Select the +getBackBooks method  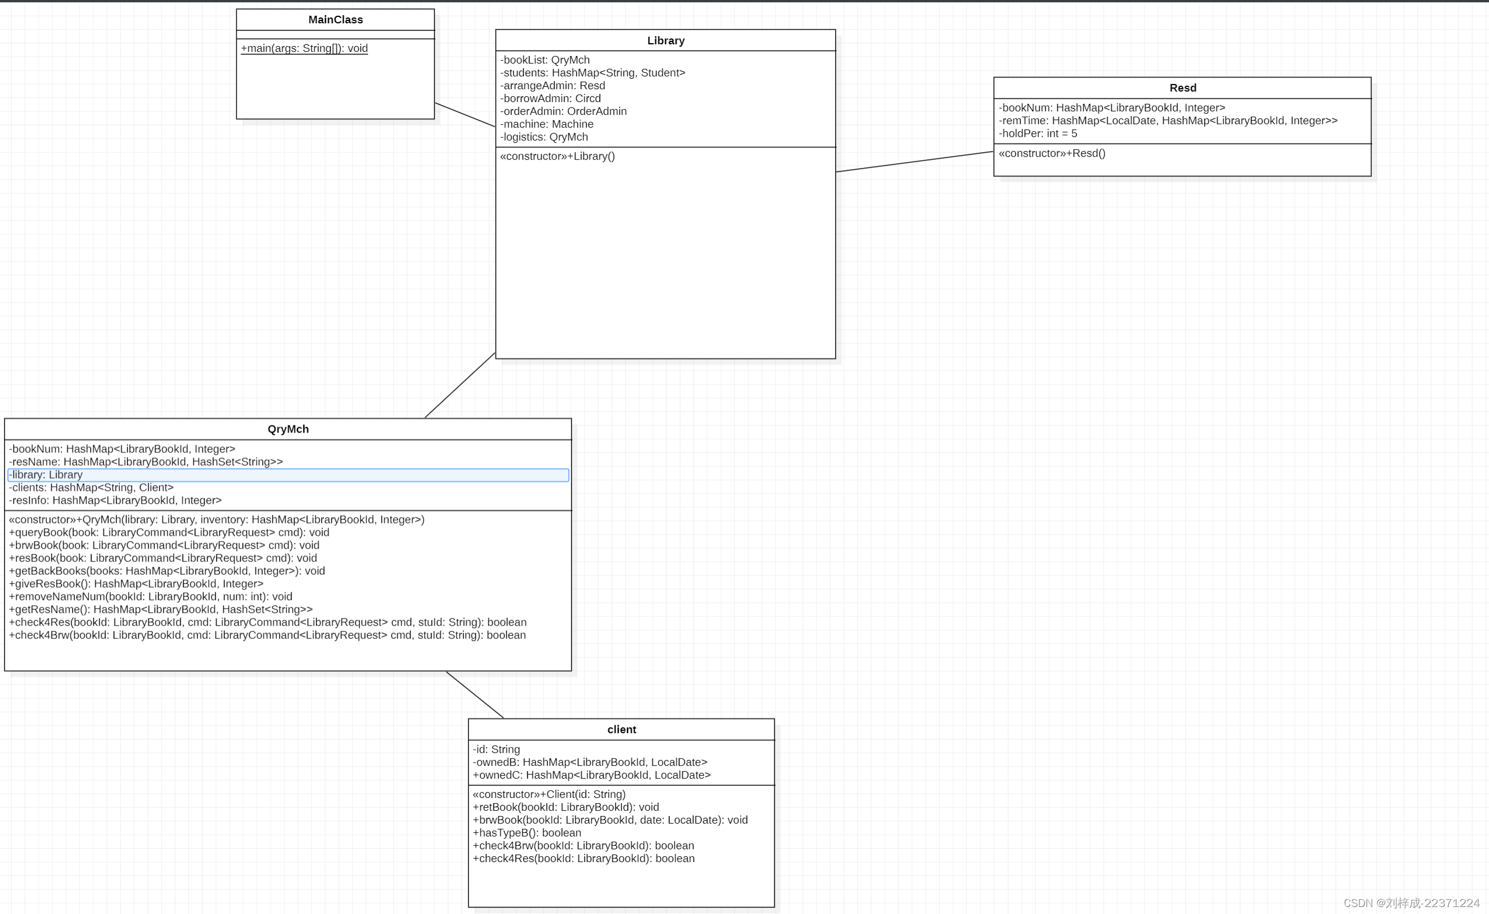pyautogui.click(x=167, y=571)
